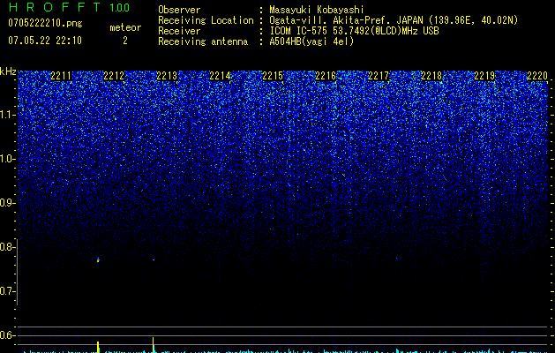Click the 0.6 kHz axis label
This screenshot has height=353, width=555.
(7, 335)
